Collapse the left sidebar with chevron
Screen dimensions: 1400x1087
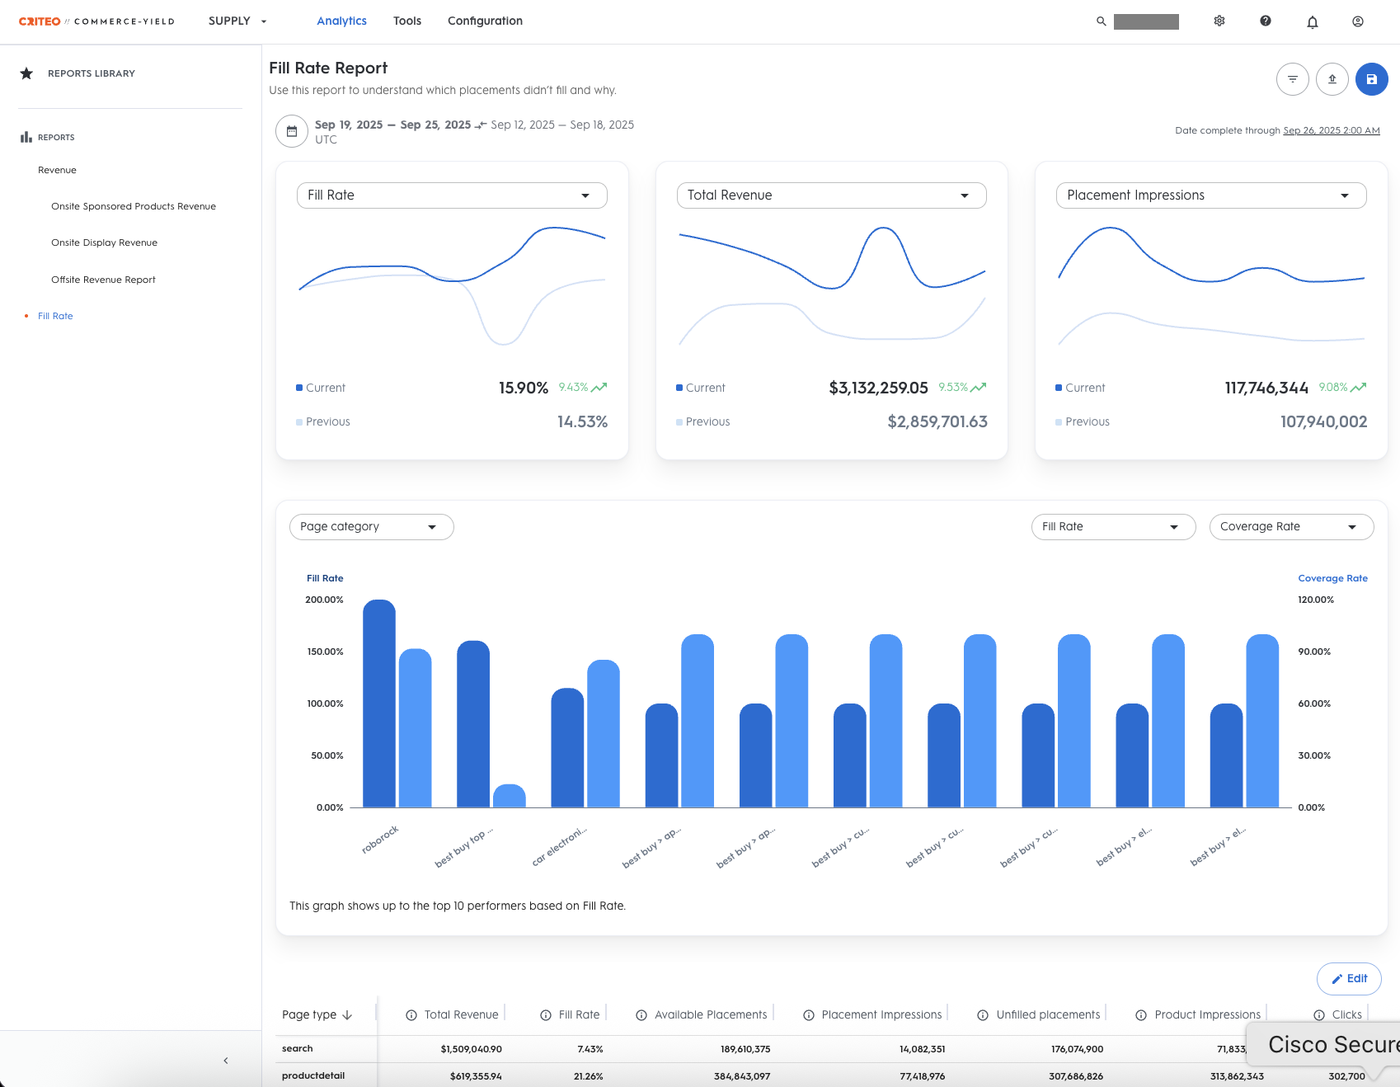225,1061
